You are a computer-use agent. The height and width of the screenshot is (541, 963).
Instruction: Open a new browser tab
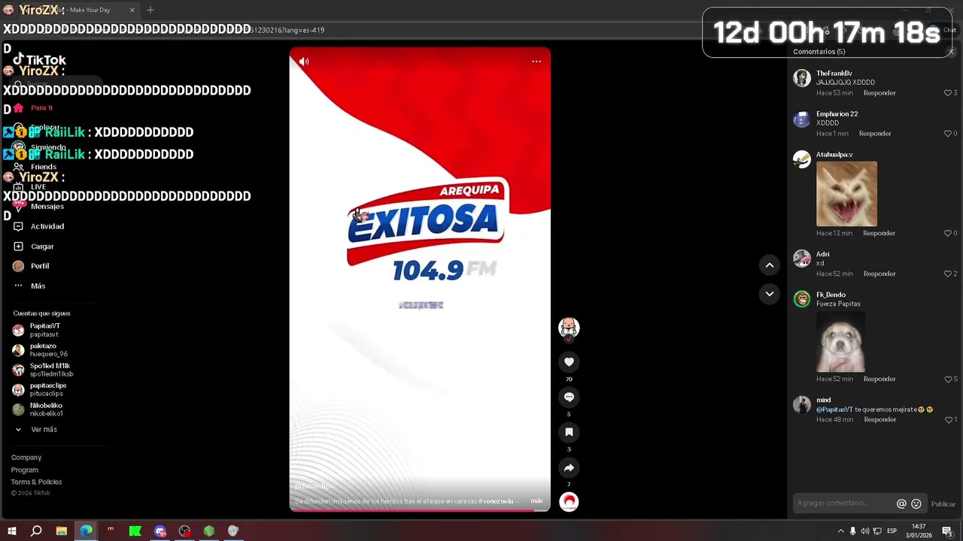(x=150, y=10)
